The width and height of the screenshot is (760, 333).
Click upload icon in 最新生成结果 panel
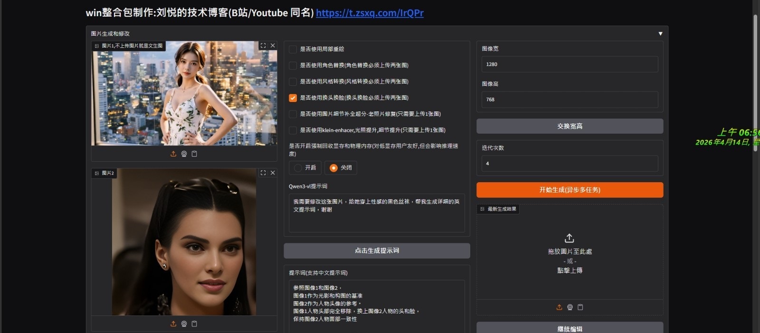(x=559, y=307)
